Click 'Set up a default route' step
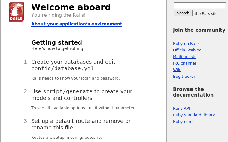The image size is (228, 142). 81,124
